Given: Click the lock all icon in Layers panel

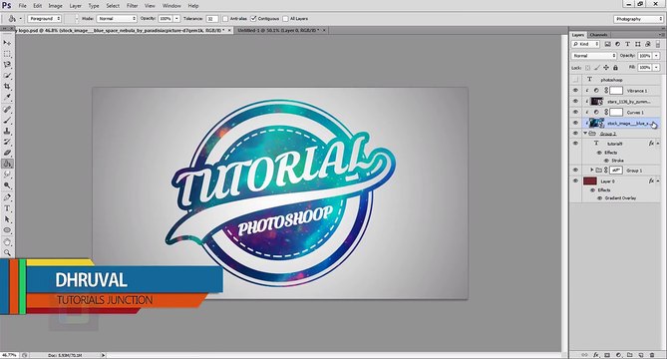Looking at the screenshot, I should point(615,68).
